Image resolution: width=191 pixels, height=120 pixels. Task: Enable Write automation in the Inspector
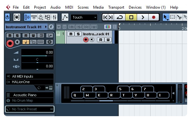click(33, 36)
